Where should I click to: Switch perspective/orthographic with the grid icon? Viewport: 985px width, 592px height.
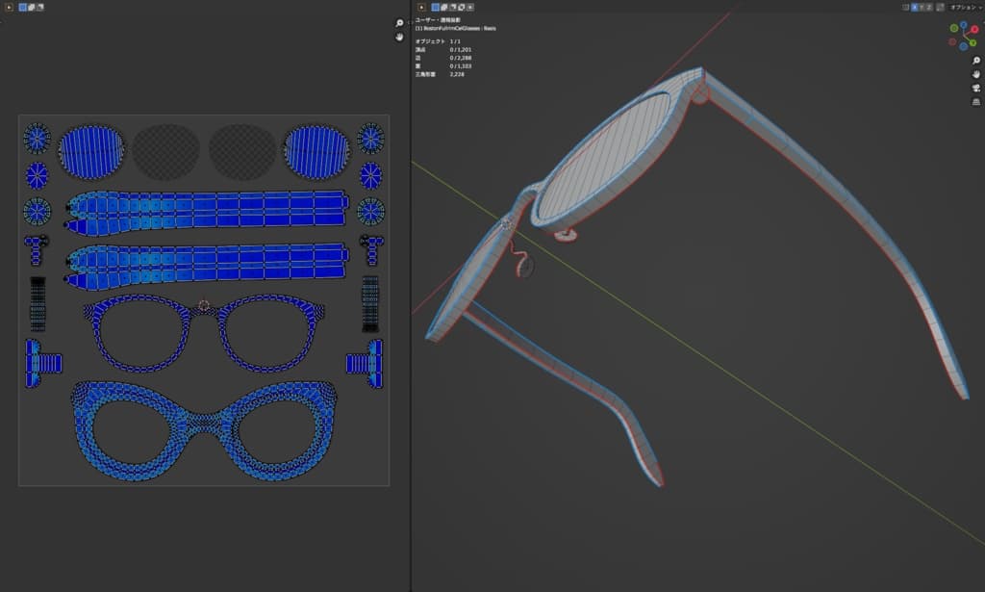pos(975,101)
